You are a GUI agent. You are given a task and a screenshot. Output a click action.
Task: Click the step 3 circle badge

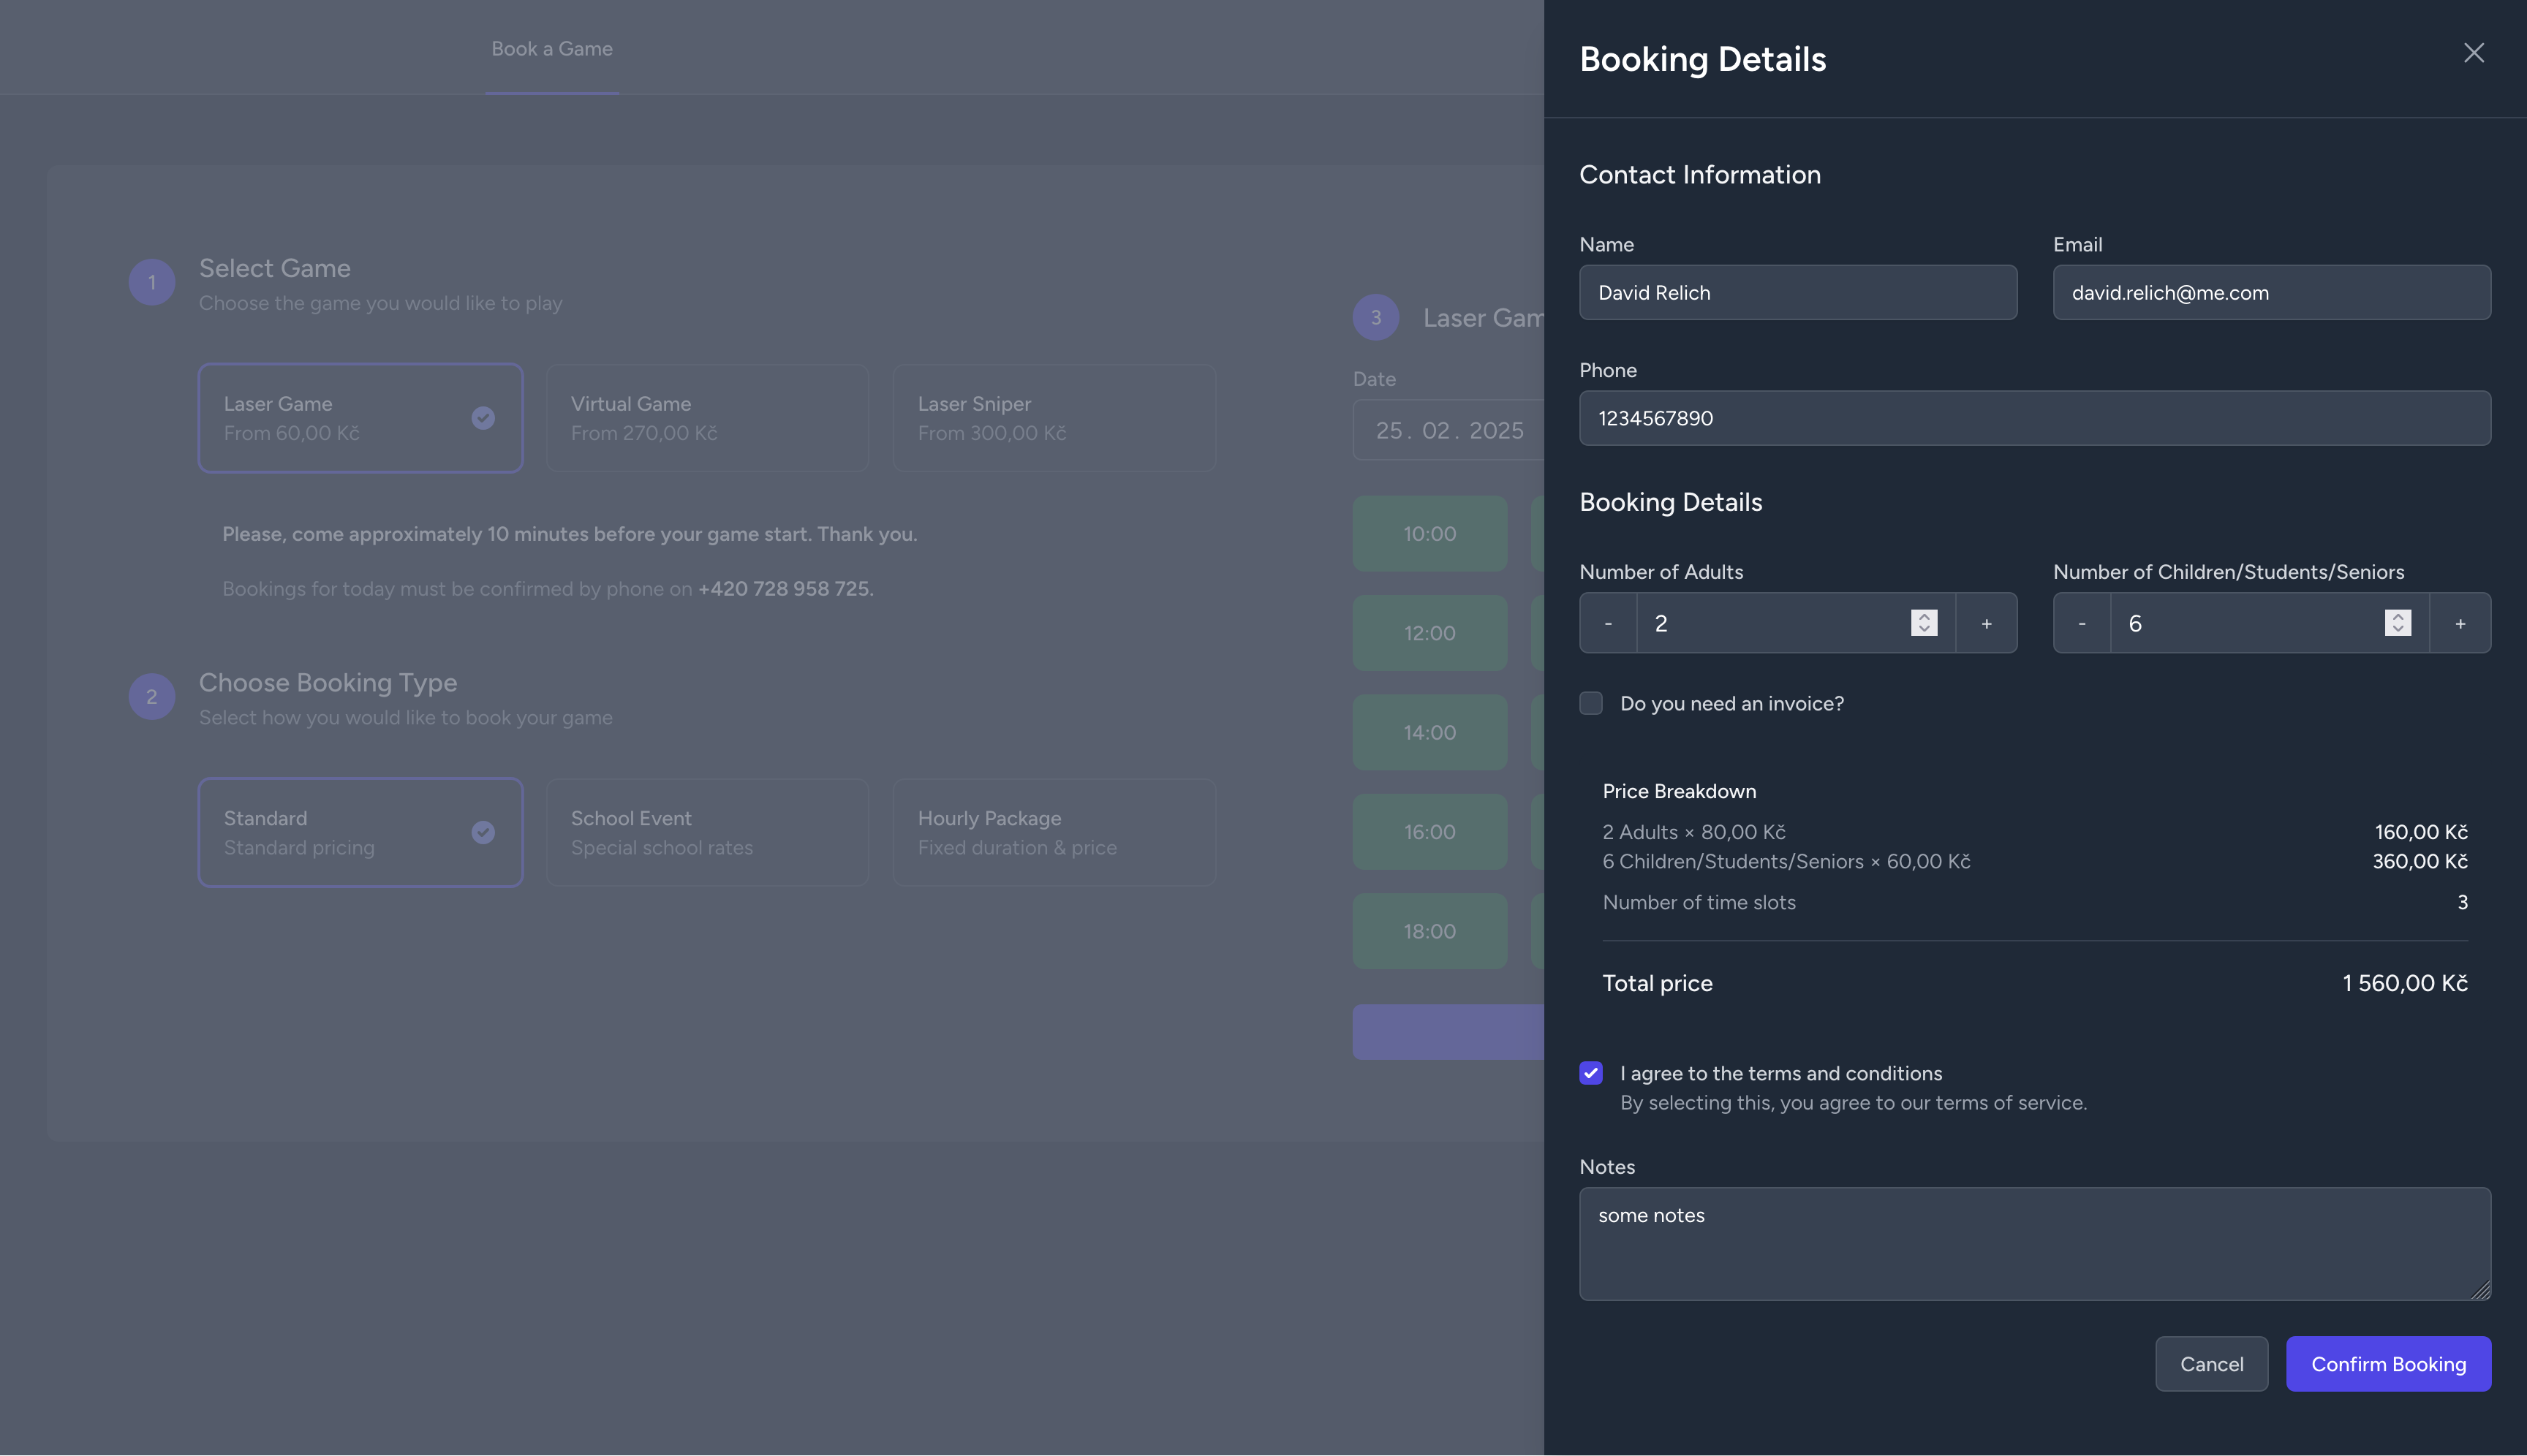1375,317
